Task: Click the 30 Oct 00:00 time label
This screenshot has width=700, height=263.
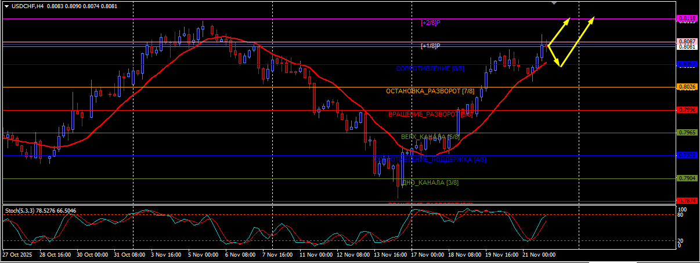Action: [92, 254]
